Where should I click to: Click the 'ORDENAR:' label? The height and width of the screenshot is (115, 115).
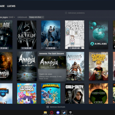pos(22,17)
